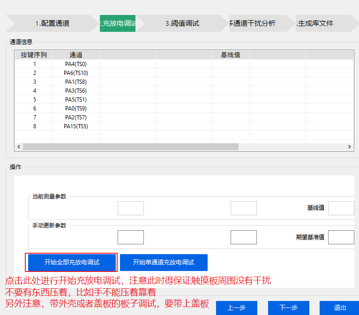Select channel row PA5(TS1)
Screen dimensions: 359x315
pos(184,100)
